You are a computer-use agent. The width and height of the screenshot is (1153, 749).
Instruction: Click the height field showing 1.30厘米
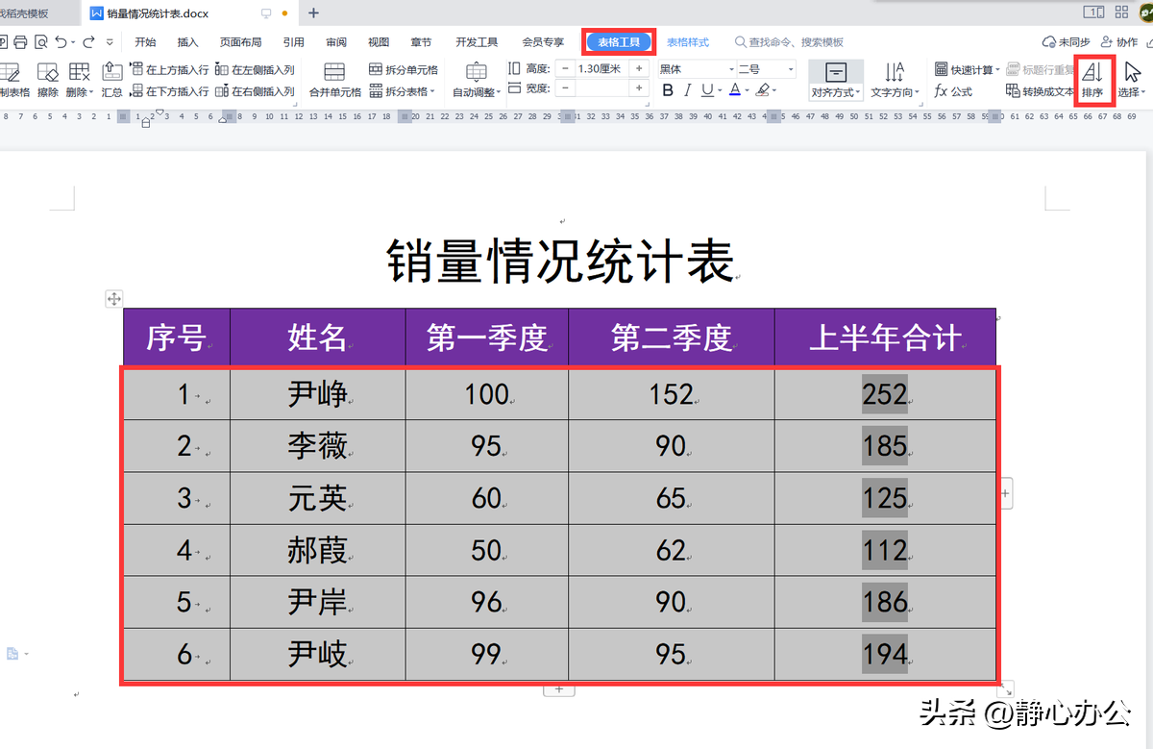point(601,69)
